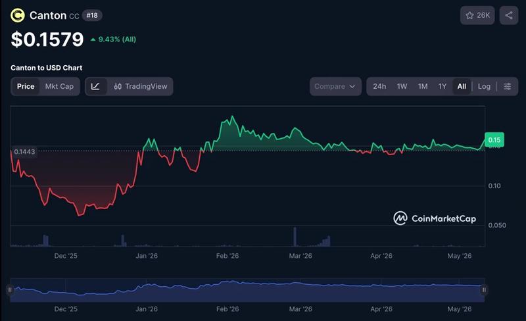Click the 9.43% (All) change indicator
This screenshot has height=321, width=526.
pyautogui.click(x=113, y=39)
